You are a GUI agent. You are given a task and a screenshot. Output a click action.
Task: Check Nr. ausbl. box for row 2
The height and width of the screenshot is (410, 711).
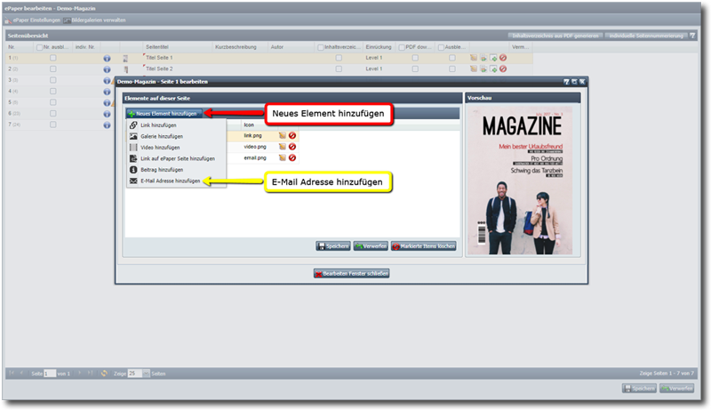click(53, 69)
